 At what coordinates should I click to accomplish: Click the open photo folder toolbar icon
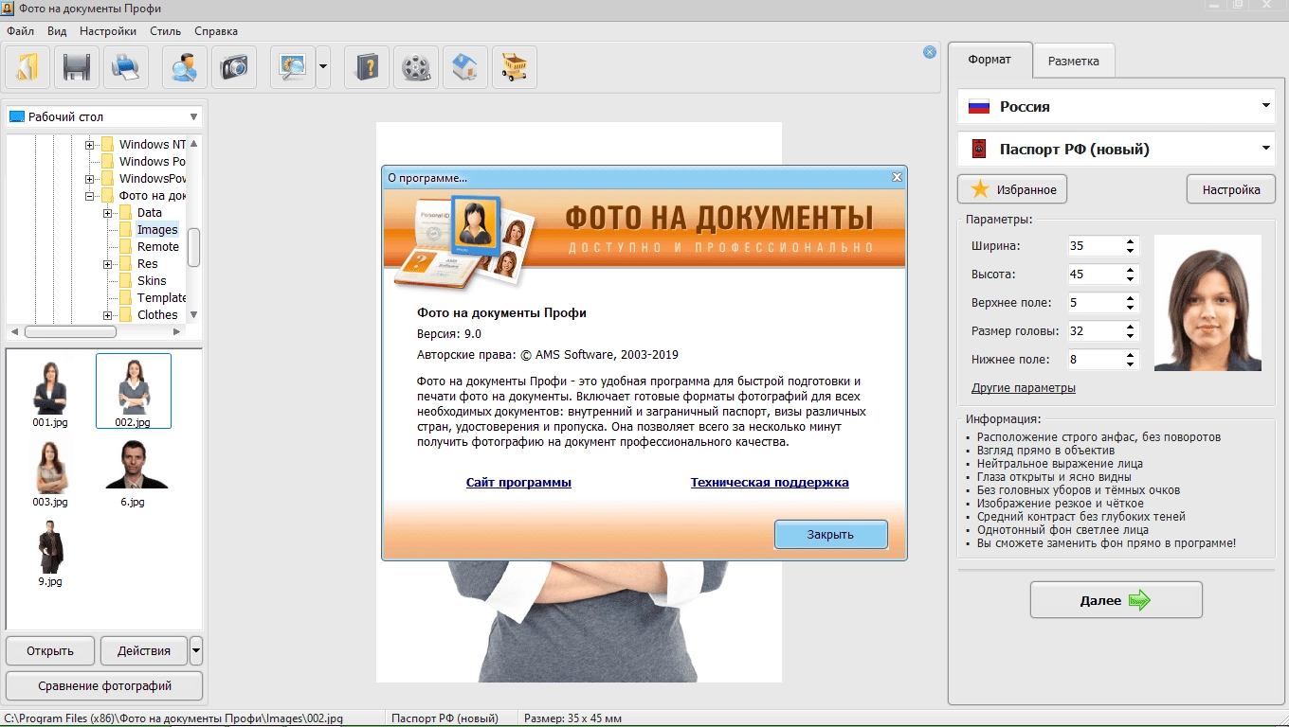(x=27, y=67)
